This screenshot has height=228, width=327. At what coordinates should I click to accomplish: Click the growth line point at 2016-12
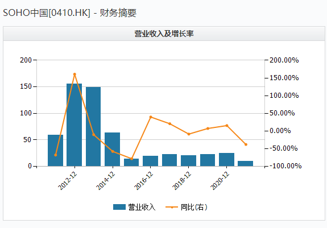point(151,117)
